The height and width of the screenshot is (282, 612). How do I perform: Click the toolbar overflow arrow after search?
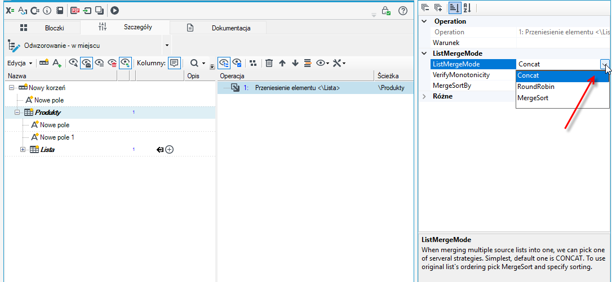[x=212, y=66]
